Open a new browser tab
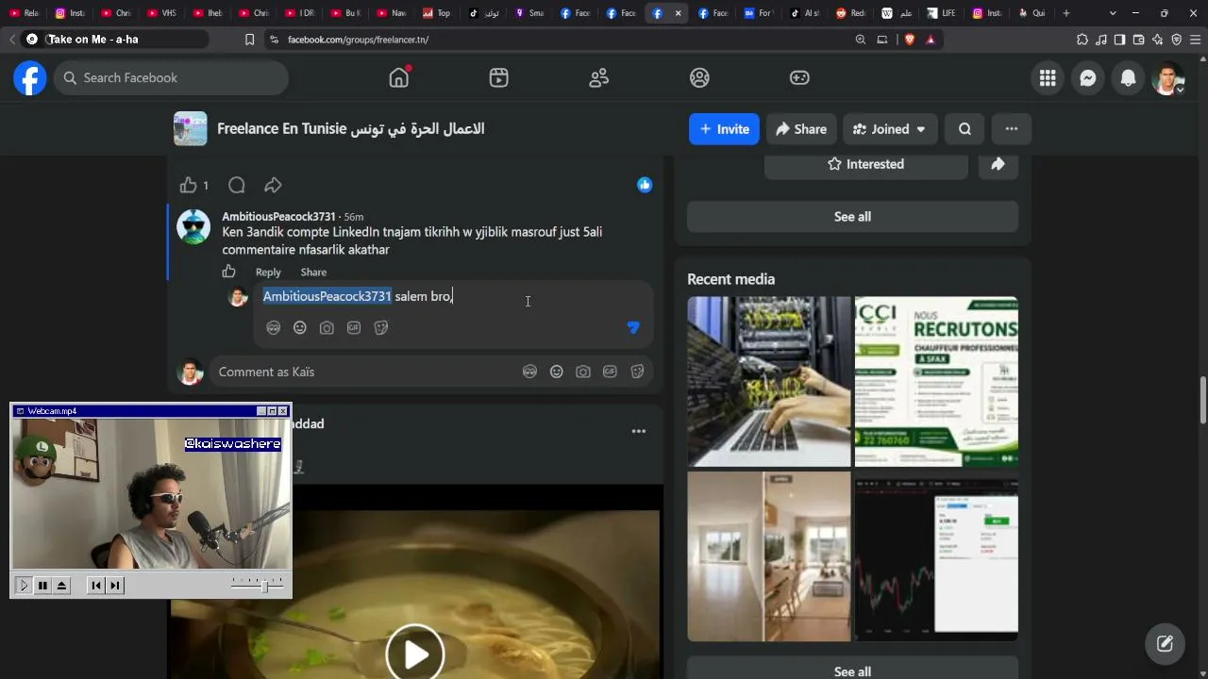Screen dimensions: 1208x679 [1066, 13]
